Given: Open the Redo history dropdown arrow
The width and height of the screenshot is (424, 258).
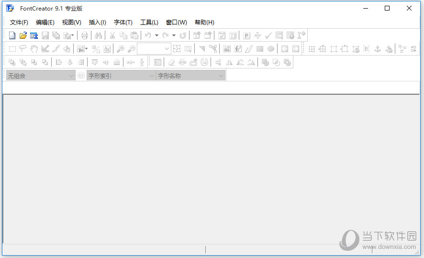Looking at the screenshot, I should pyautogui.click(x=174, y=35).
